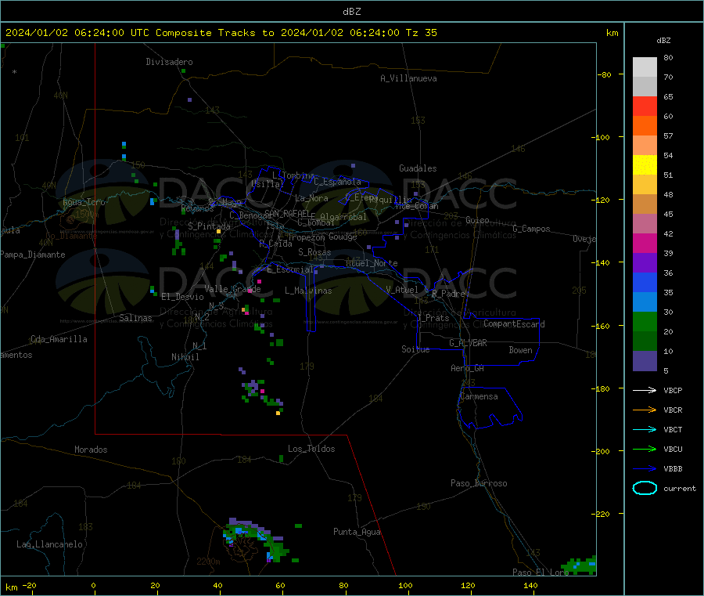Viewport: 704px width, 596px height.
Task: Click the Pampa_Diamante map label
Action: pos(32,255)
